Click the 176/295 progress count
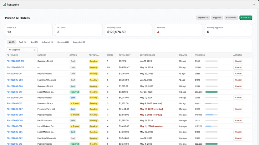259x145 pixels. (x=198, y=115)
